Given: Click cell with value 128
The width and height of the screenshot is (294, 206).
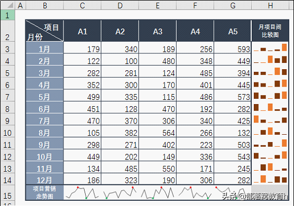Looking at the screenshot, I should click(120, 107).
